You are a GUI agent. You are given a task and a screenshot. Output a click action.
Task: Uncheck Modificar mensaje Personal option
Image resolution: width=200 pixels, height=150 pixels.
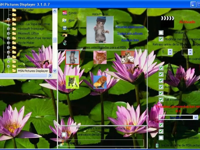(x=161, y=39)
